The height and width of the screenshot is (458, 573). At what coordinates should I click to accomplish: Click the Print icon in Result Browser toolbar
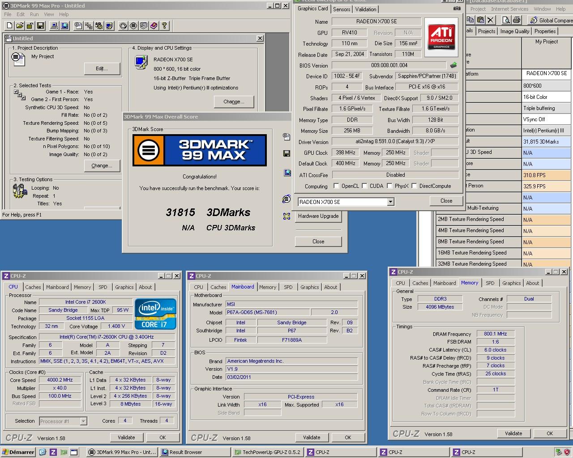click(x=516, y=20)
